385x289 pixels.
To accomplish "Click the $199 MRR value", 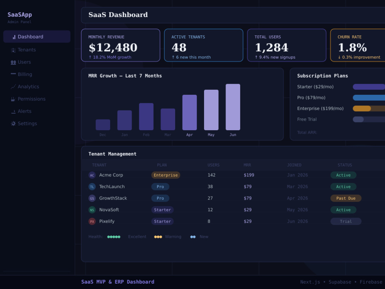I will (x=249, y=175).
